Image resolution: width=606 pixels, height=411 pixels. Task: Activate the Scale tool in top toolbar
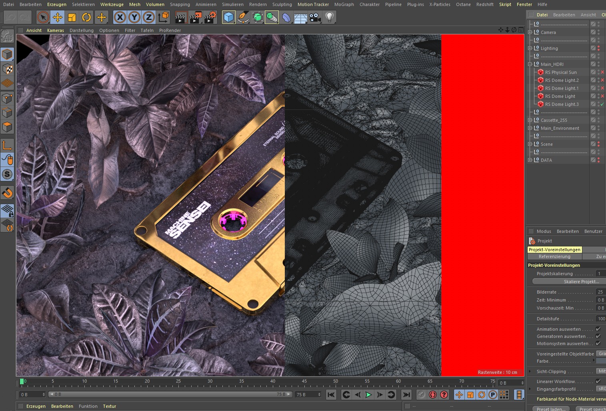pos(72,17)
